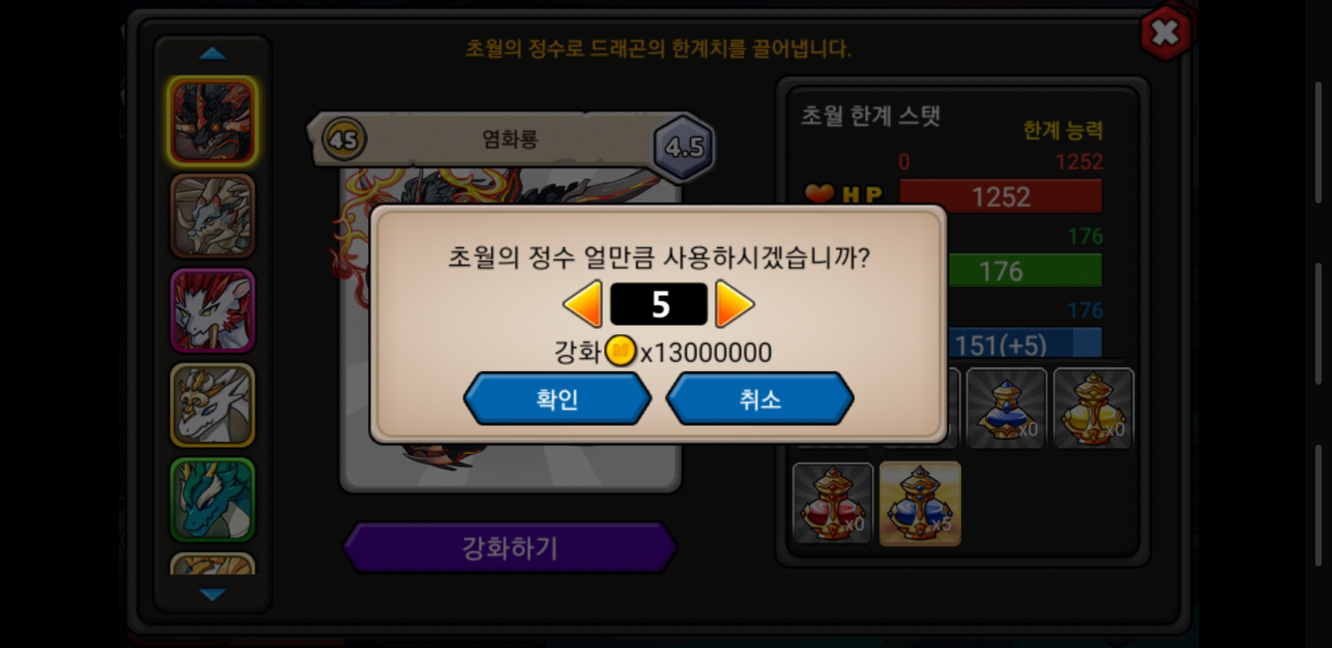Select the highlighted blue essence potion x5
Screen dimensions: 1332x648
click(920, 503)
